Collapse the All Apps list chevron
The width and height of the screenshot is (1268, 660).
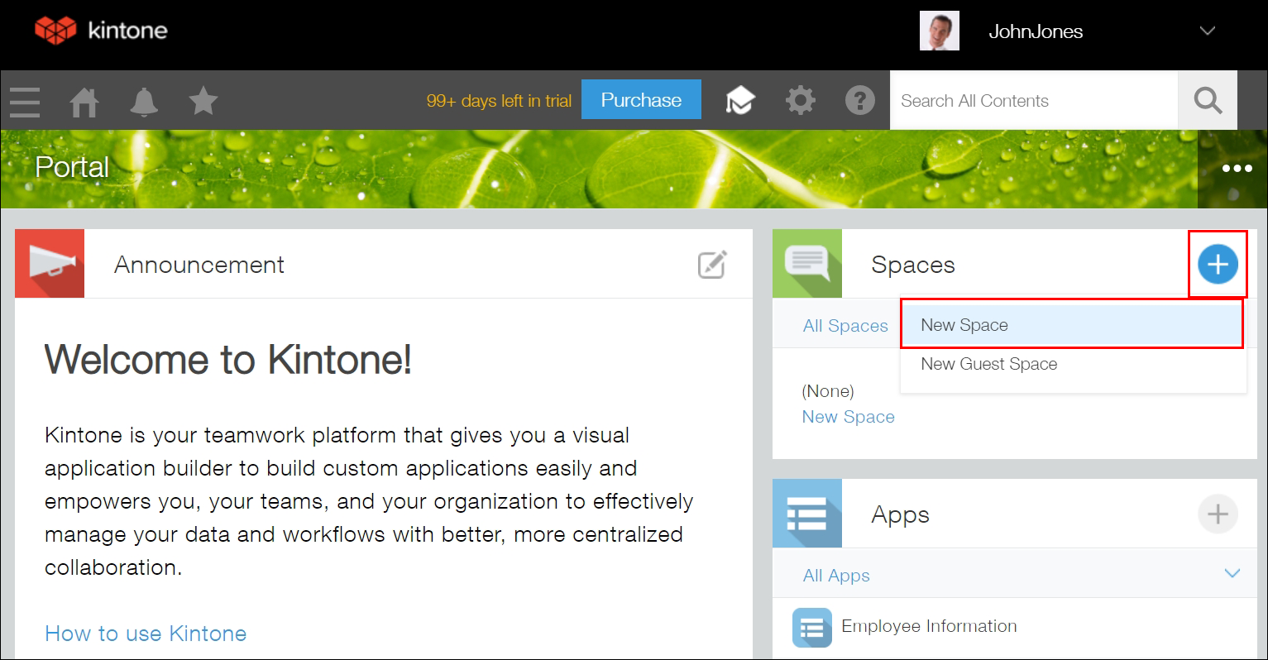click(x=1232, y=573)
